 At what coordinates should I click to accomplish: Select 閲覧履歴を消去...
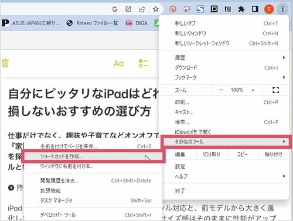coord(93,181)
